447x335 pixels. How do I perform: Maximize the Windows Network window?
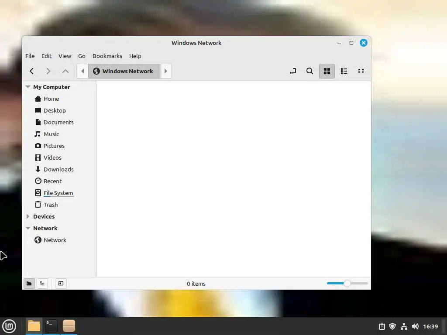[351, 43]
